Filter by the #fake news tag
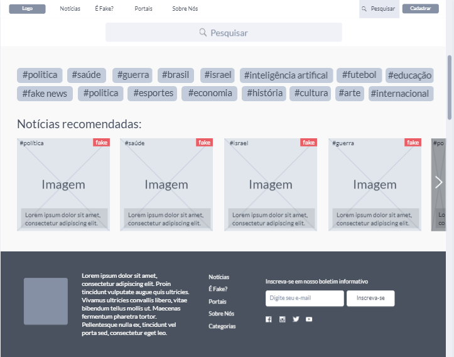This screenshot has width=454, height=357. click(x=44, y=94)
